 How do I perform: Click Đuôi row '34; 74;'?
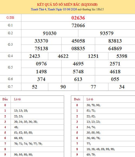point(91,127)
